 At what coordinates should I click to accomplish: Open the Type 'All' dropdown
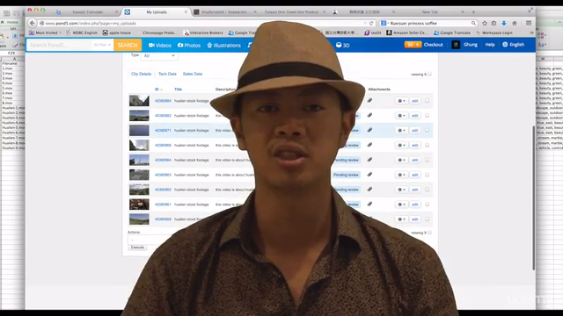[x=158, y=55]
